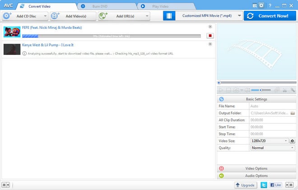Screen dimensions: 298x190
Task: Click title Kanye West & Lil Pump - I Love It
Action: tap(48, 45)
